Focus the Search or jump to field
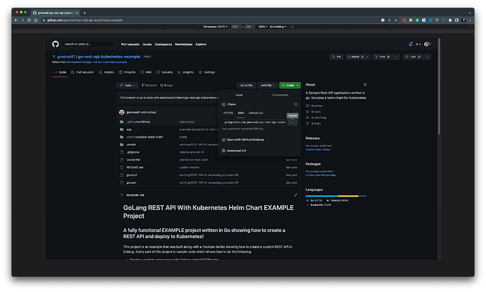 90,44
